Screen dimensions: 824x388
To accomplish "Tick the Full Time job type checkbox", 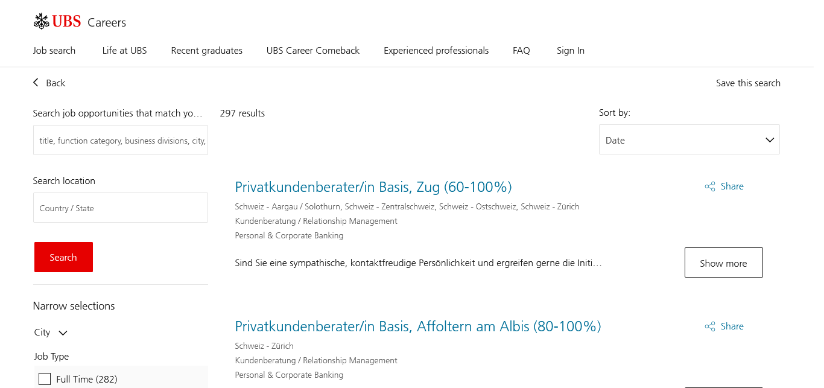I will tap(45, 379).
